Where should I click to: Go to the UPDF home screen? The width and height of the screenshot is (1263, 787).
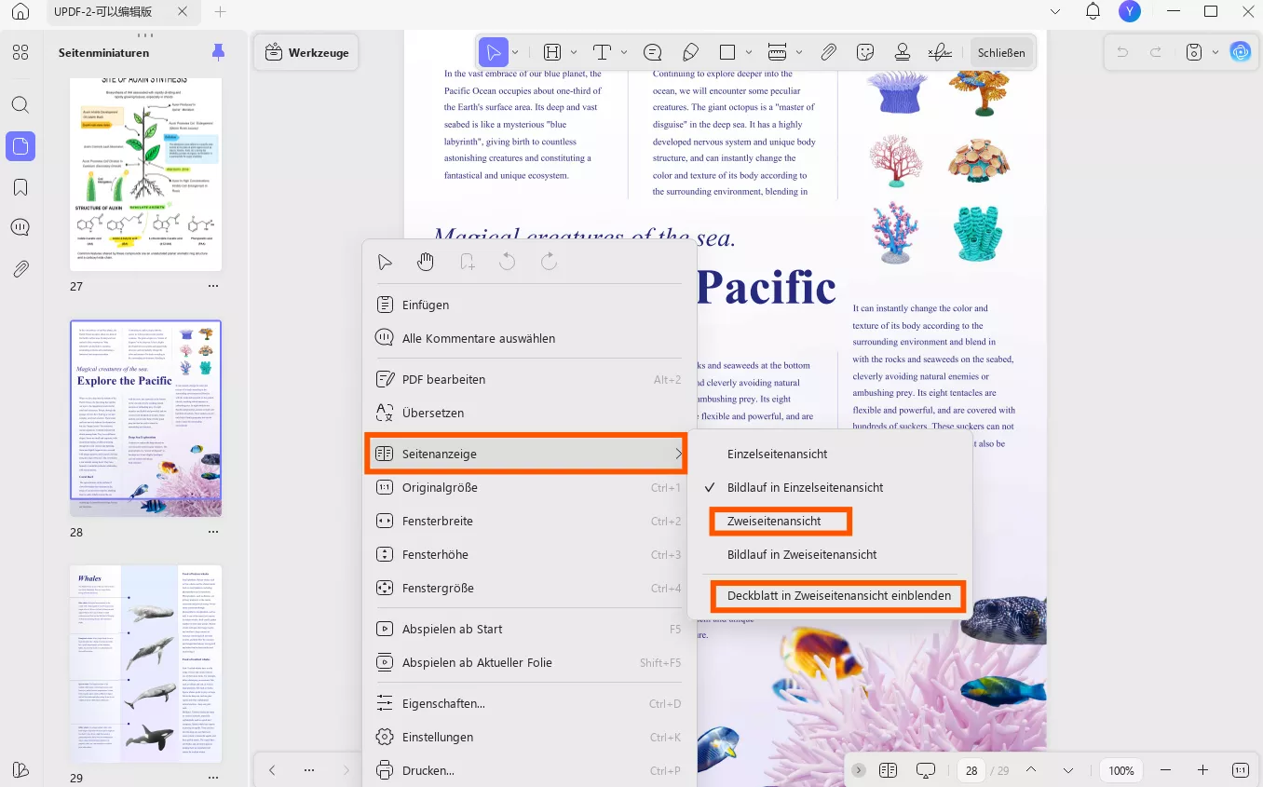[20, 12]
